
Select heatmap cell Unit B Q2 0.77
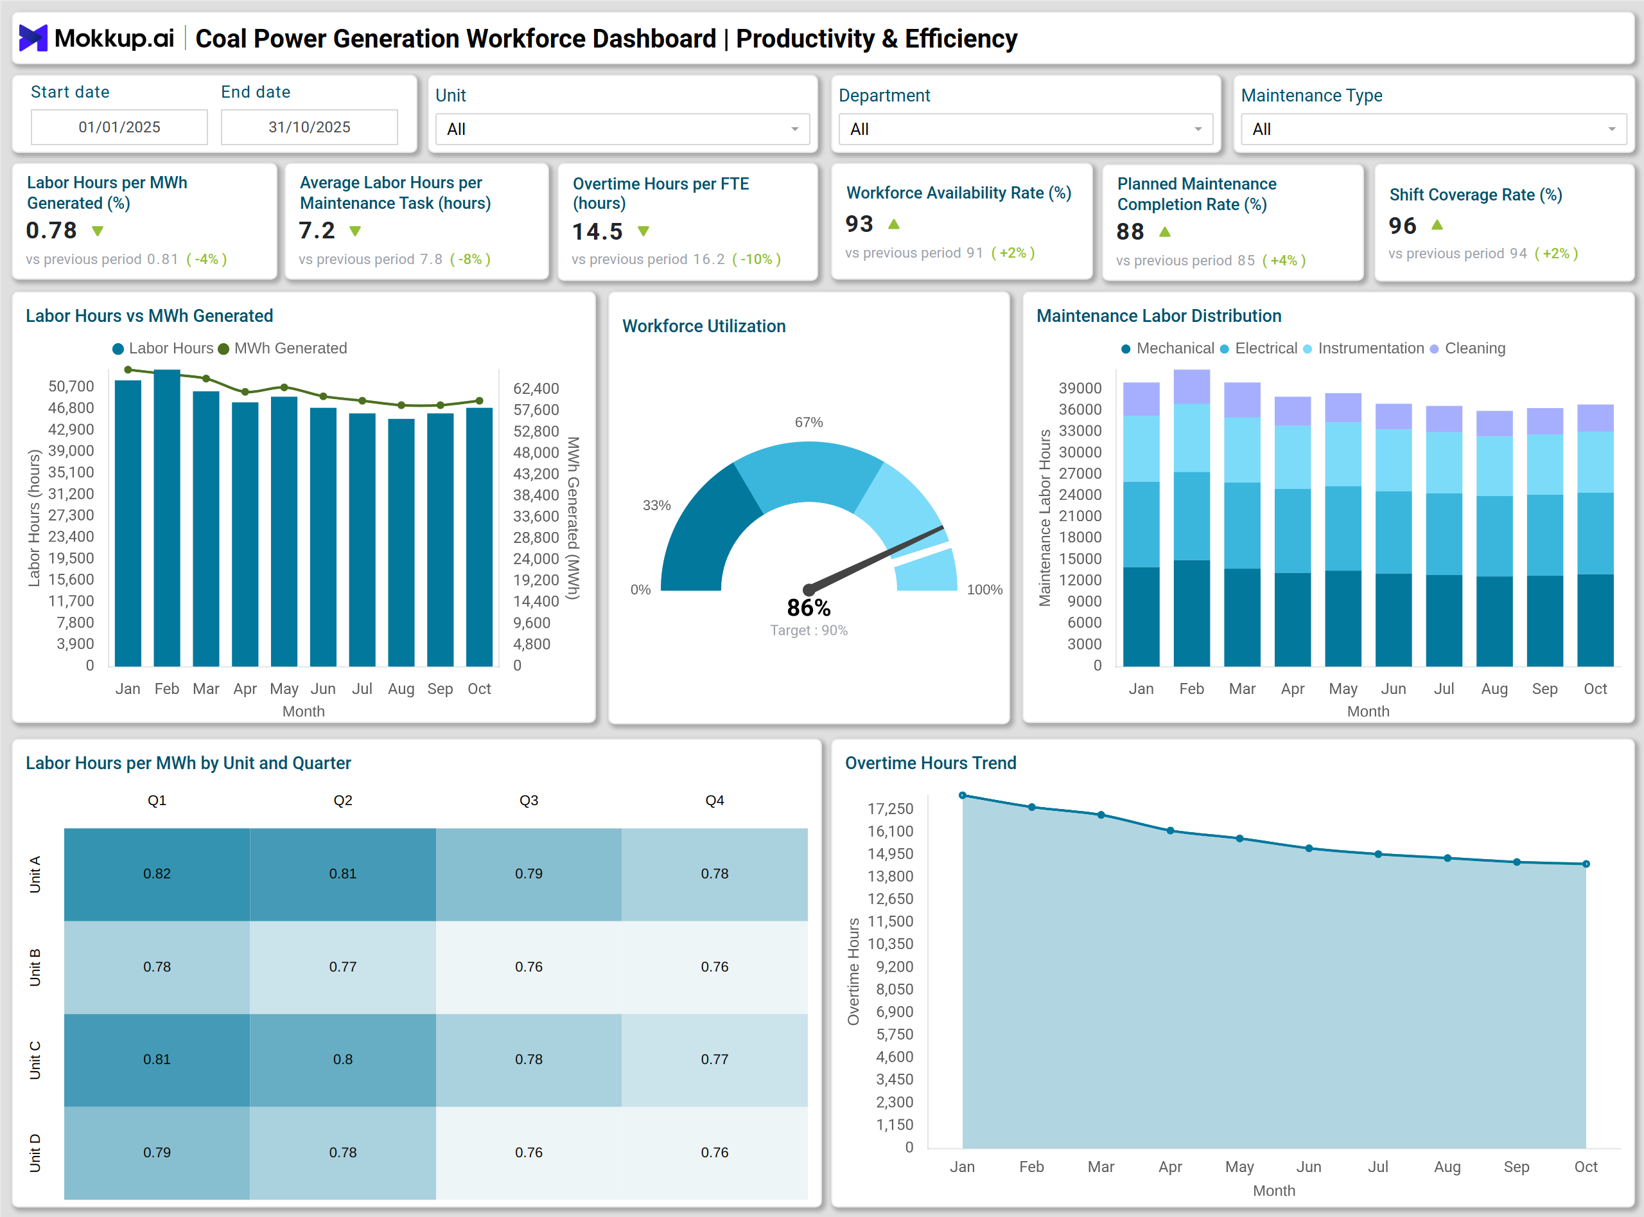343,967
